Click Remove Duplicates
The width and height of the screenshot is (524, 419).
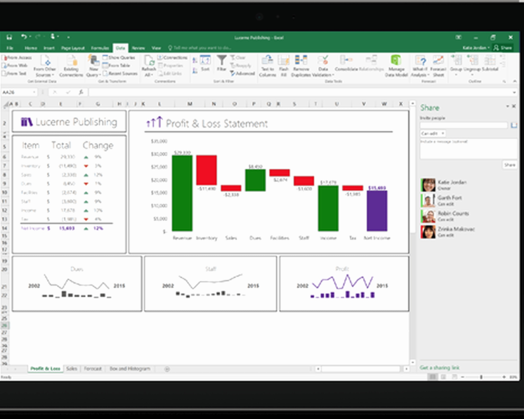pos(301,66)
